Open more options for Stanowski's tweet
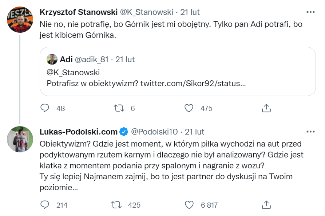 click(x=310, y=12)
